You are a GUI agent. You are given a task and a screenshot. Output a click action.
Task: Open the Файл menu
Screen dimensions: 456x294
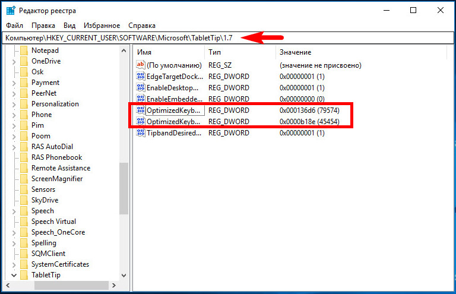(14, 26)
